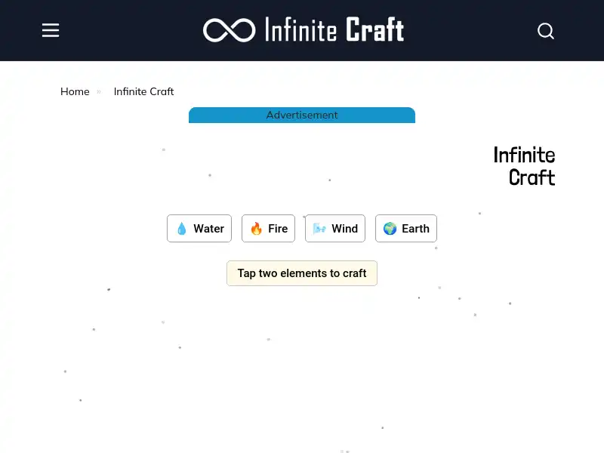Click the fire flame icon

point(256,229)
